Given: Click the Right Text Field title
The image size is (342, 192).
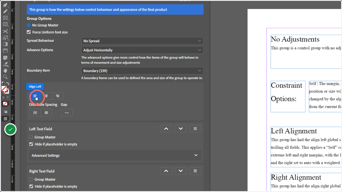Looking at the screenshot, I should tap(42, 171).
